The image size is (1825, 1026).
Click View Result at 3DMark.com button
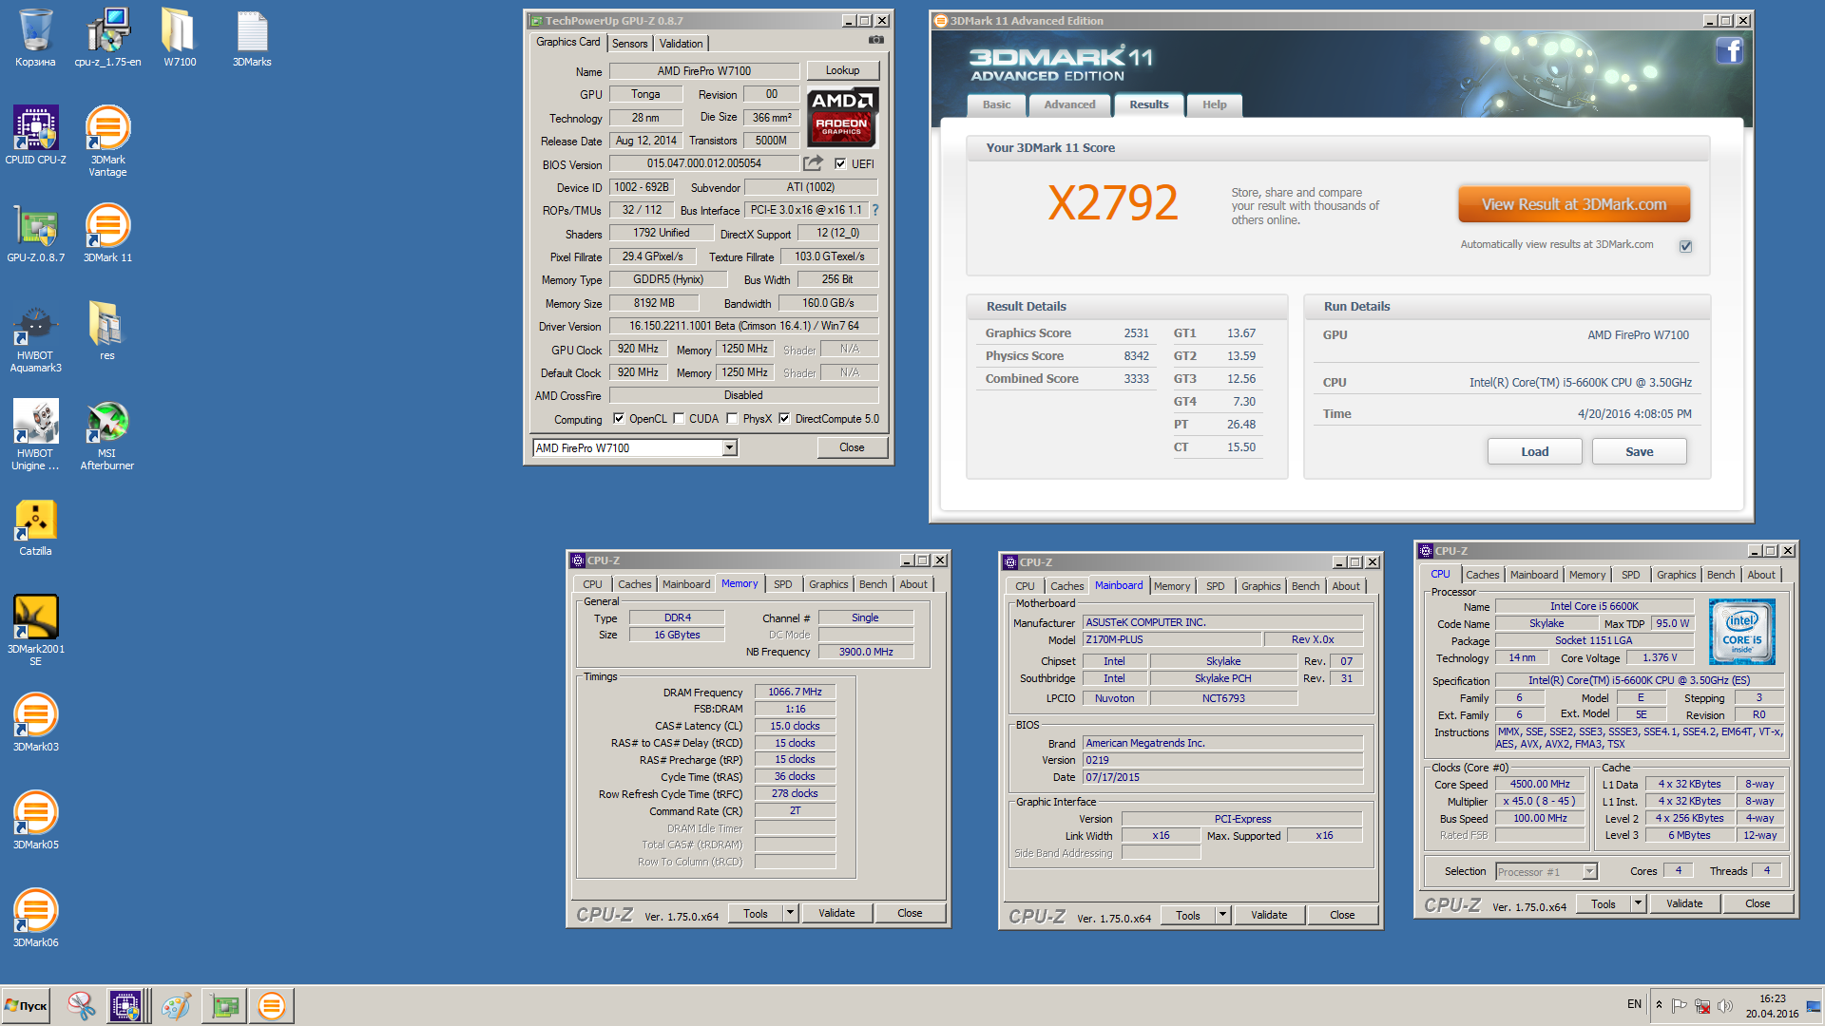point(1574,204)
